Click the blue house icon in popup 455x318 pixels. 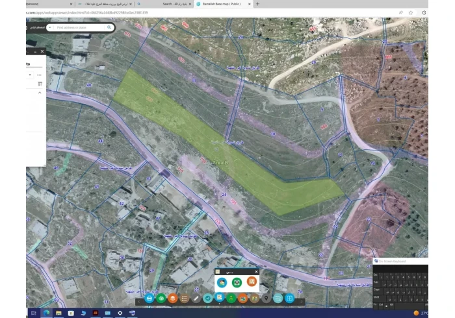pos(222,282)
